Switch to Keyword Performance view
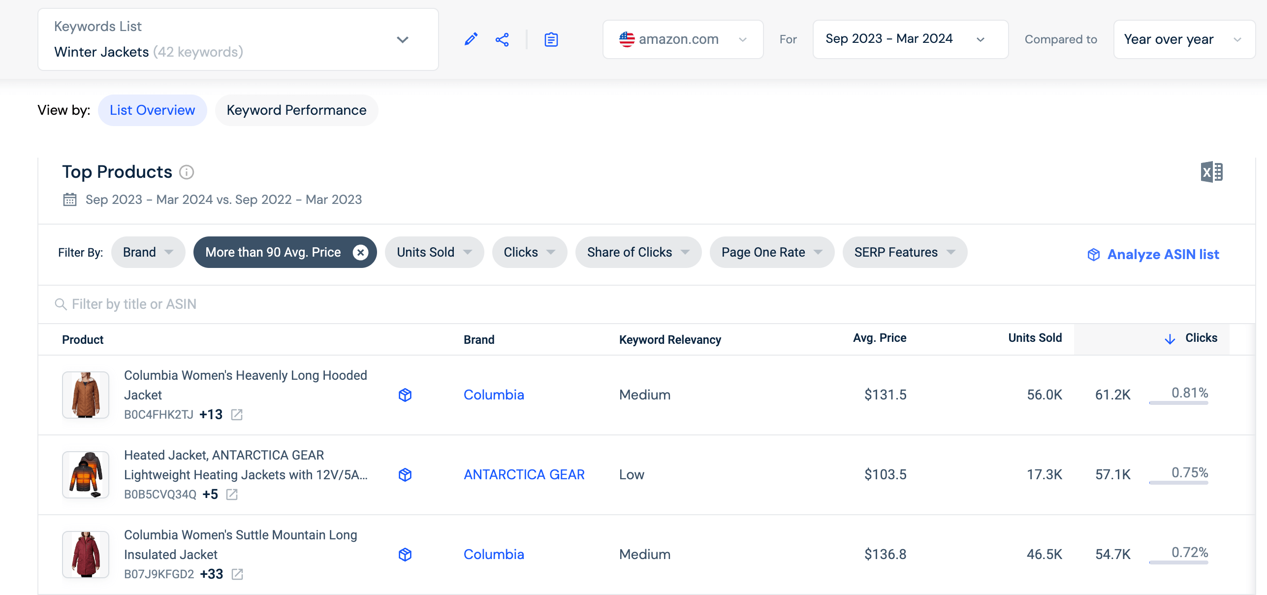The width and height of the screenshot is (1267, 595). pyautogui.click(x=296, y=110)
